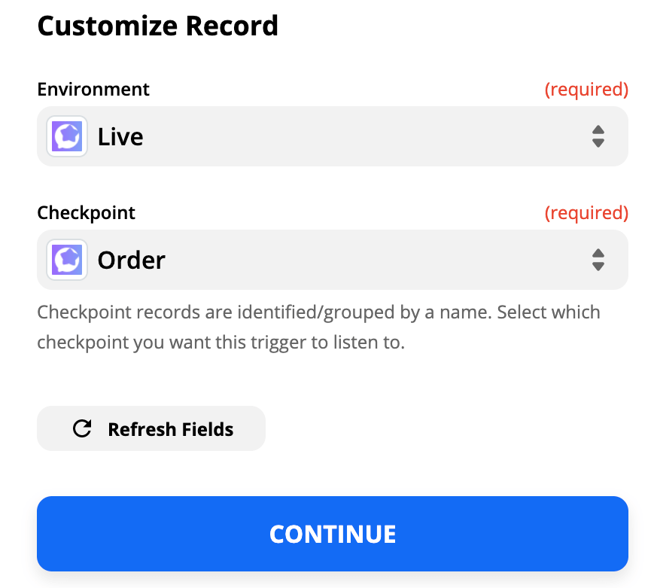Click the down arrow in Environment selector
Screen dimensions: 654x588
coord(598,143)
